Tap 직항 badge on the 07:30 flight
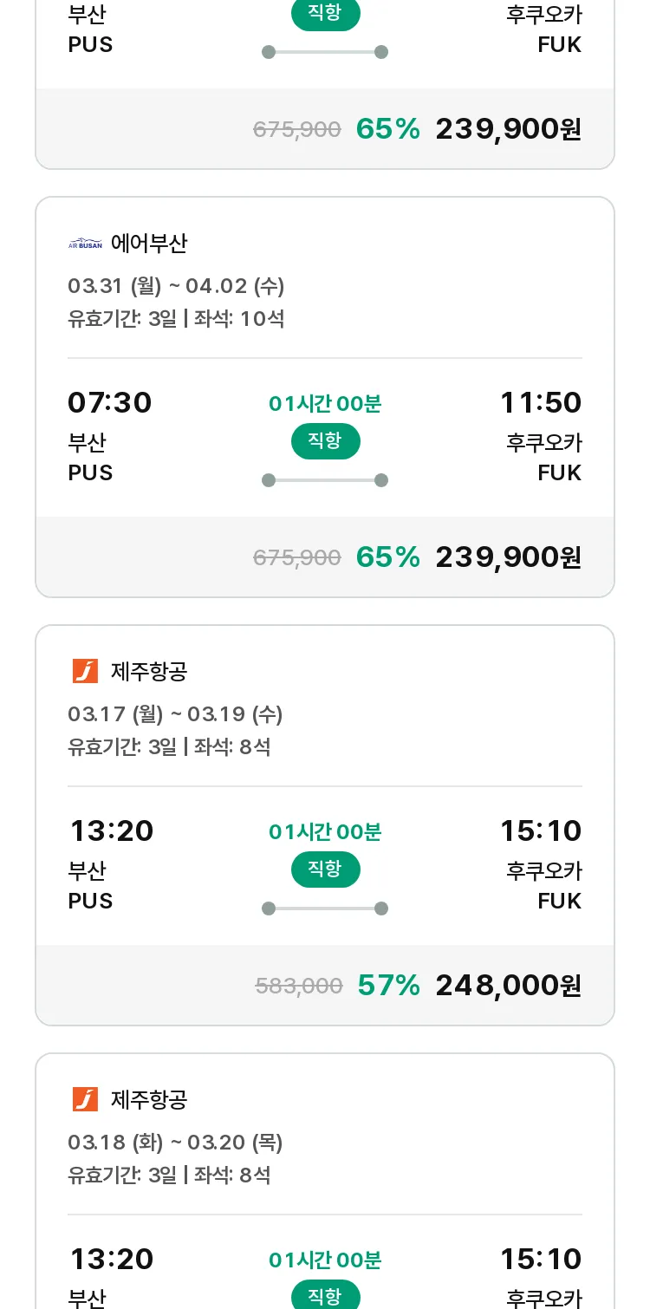The height and width of the screenshot is (1309, 650). tap(325, 441)
